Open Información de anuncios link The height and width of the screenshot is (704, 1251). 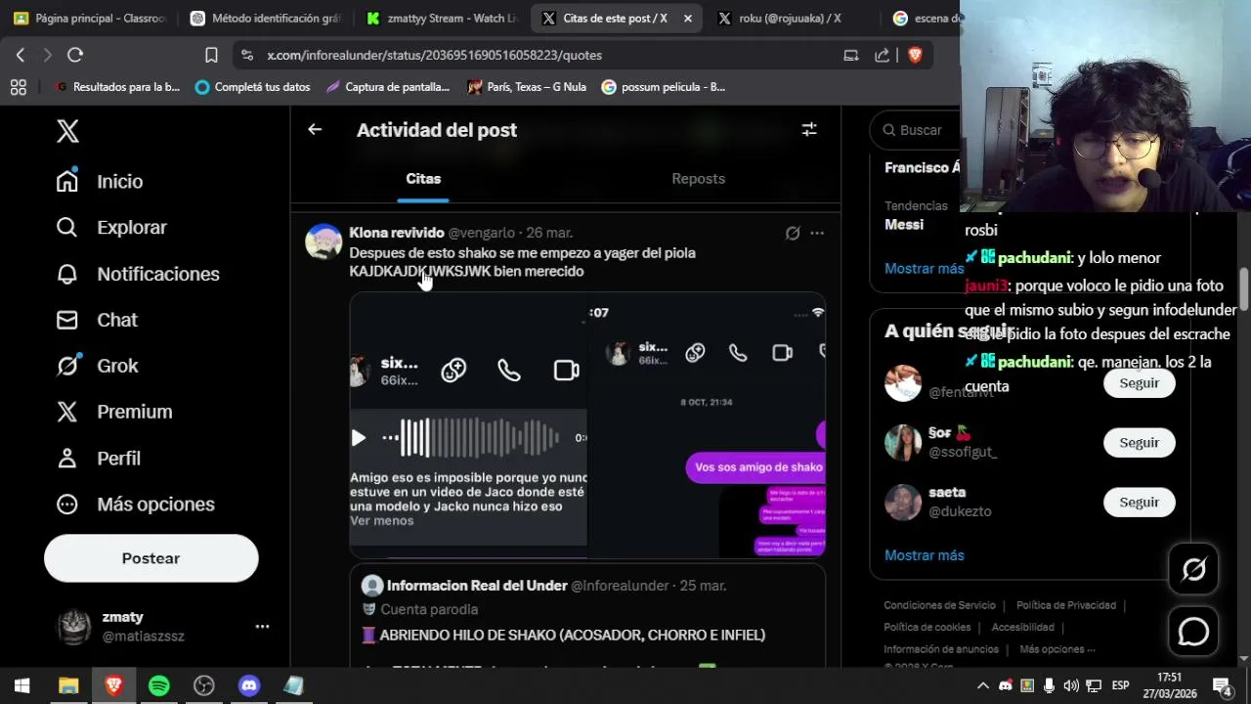[941, 649]
